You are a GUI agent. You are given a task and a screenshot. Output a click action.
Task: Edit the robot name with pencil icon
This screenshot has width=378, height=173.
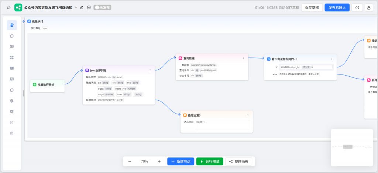(82, 7)
